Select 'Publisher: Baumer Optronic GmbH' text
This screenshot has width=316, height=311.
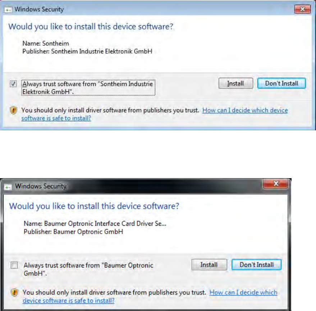tap(73, 232)
